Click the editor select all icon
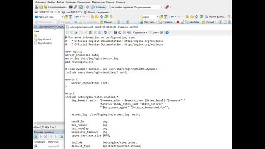265x149 pixels. [100, 32]
